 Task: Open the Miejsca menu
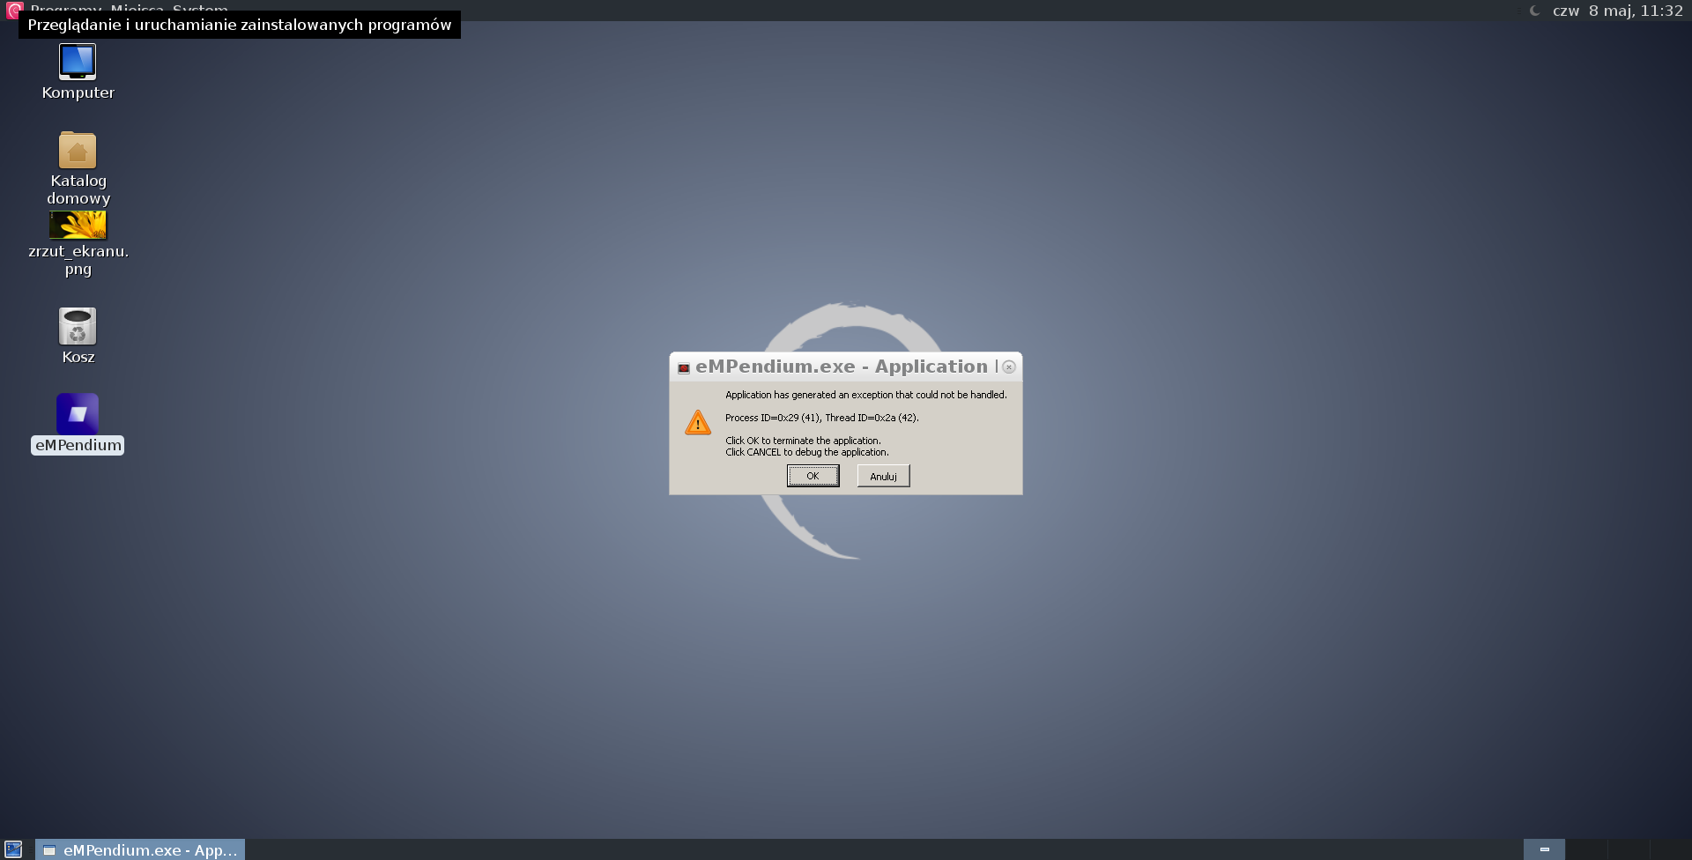137,7
